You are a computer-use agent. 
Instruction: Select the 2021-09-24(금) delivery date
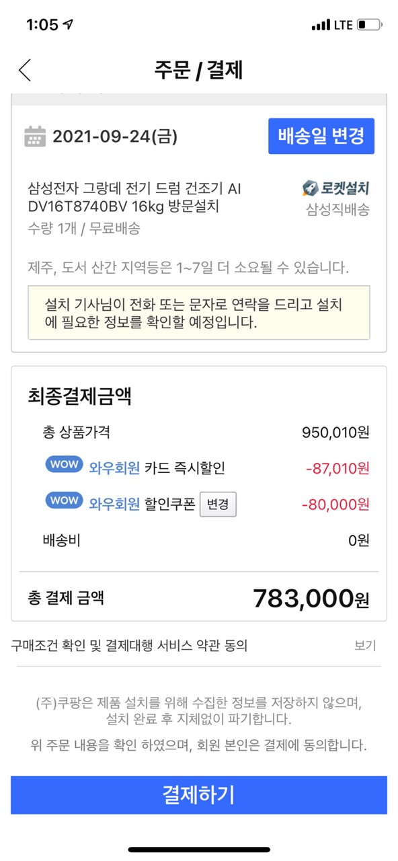coord(115,137)
